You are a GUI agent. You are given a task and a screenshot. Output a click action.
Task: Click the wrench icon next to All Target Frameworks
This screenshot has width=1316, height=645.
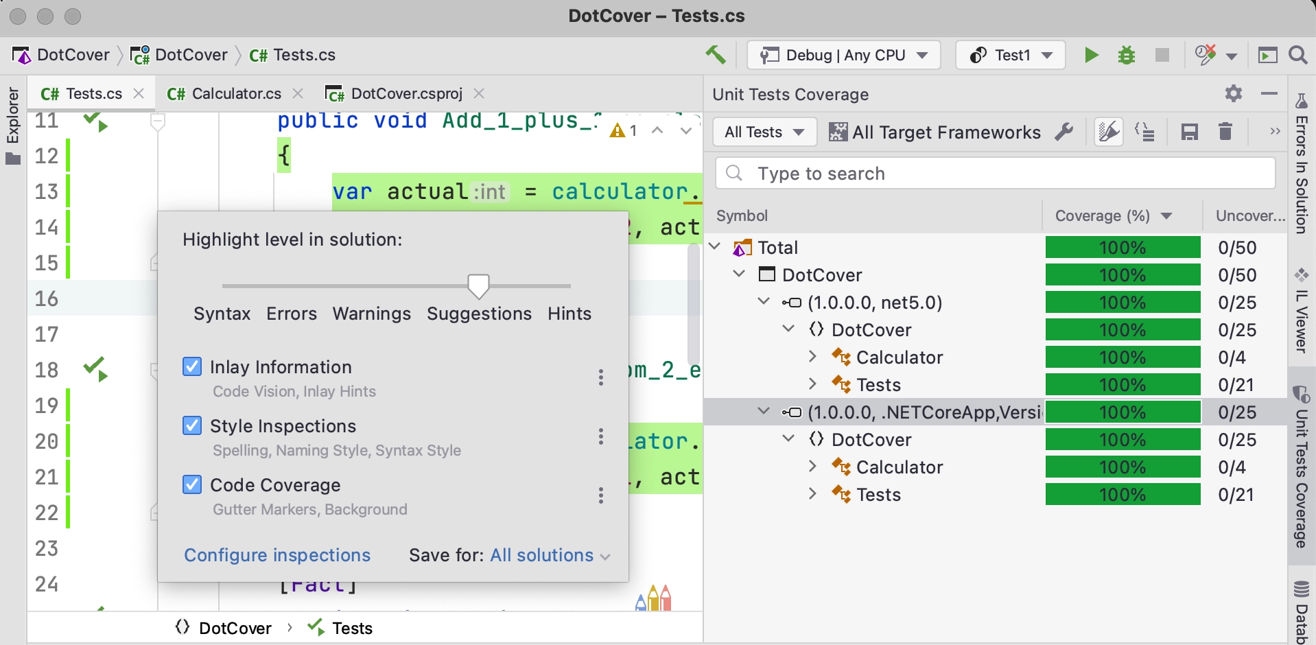1064,131
